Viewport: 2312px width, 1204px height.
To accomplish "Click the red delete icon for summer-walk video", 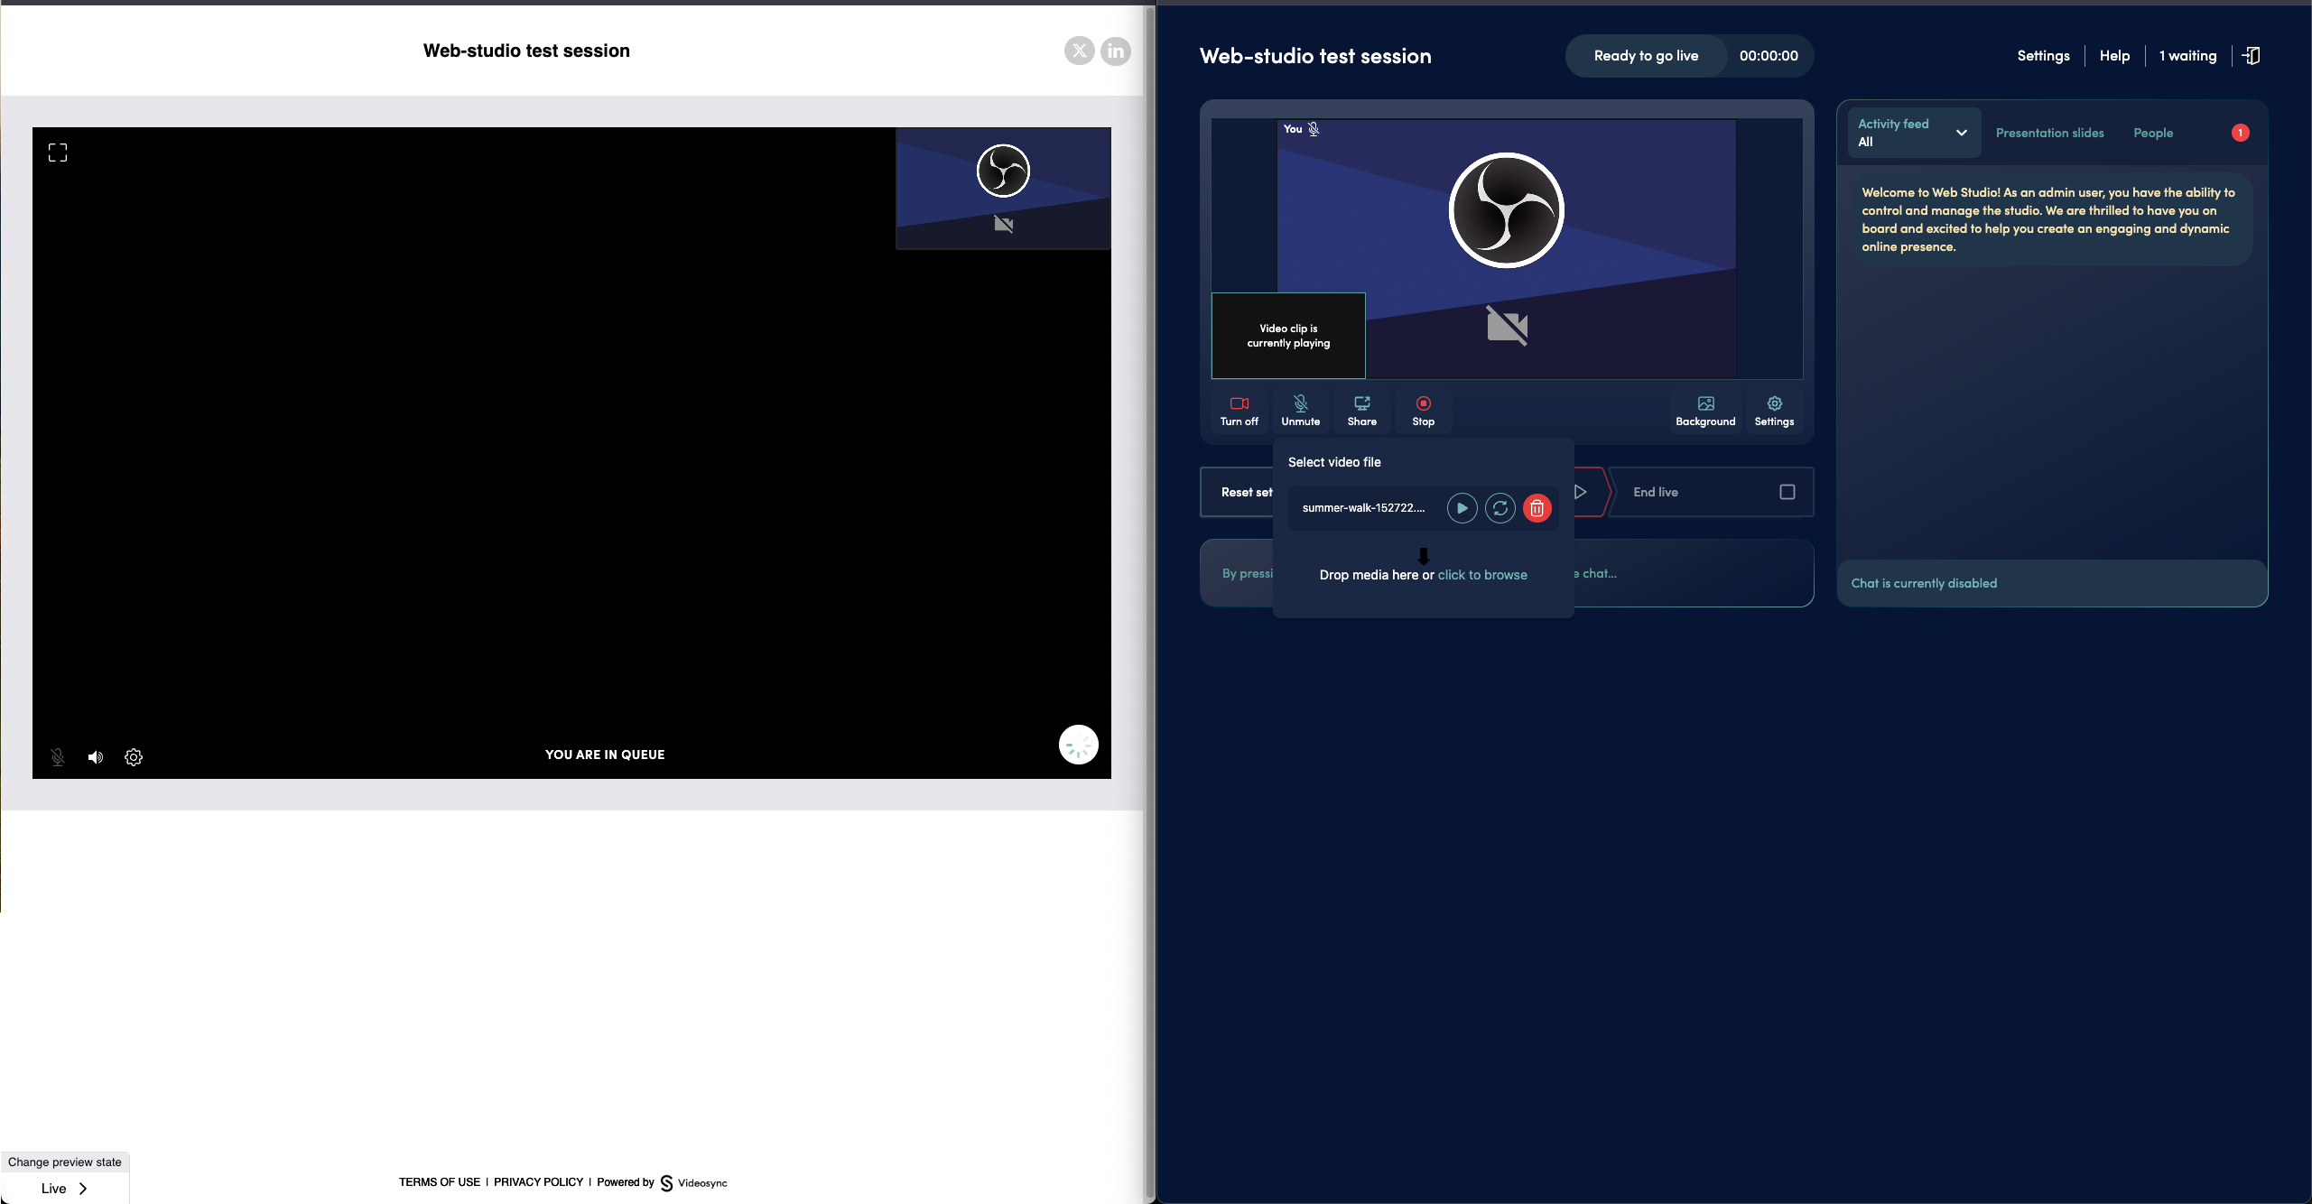I will click(1537, 508).
